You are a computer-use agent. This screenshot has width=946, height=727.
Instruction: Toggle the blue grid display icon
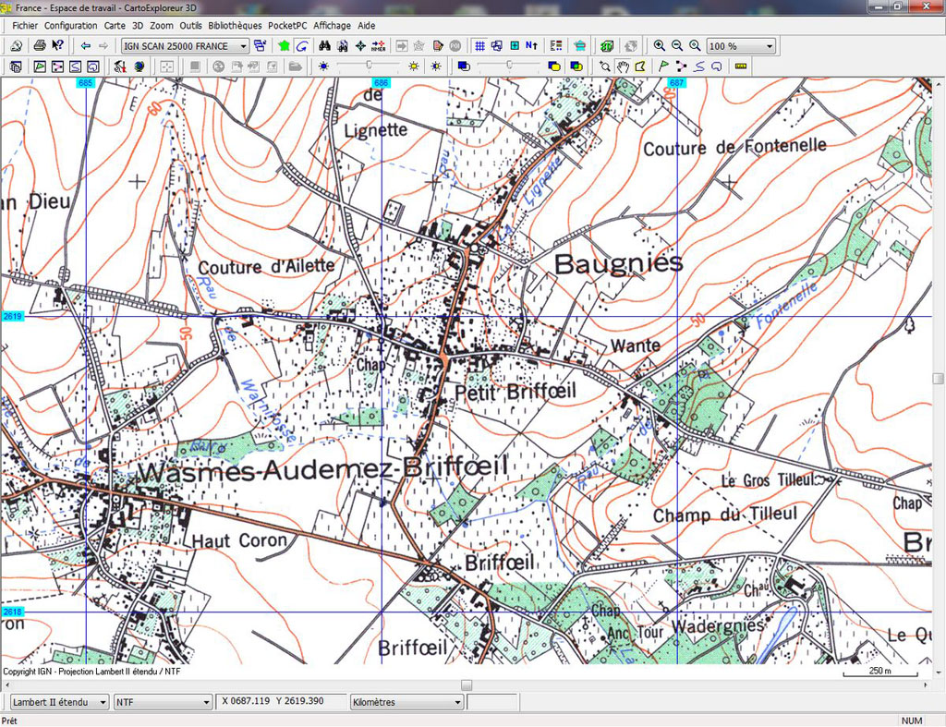coord(479,46)
